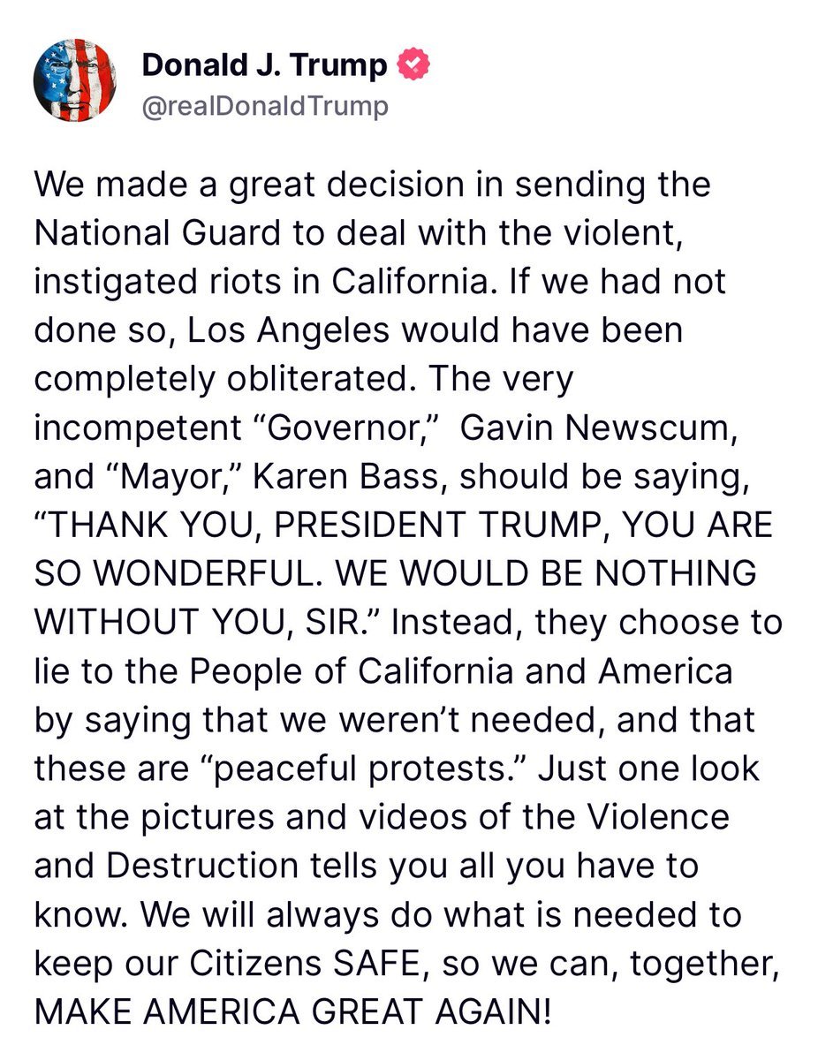Click the flag-painted profile avatar

(74, 80)
